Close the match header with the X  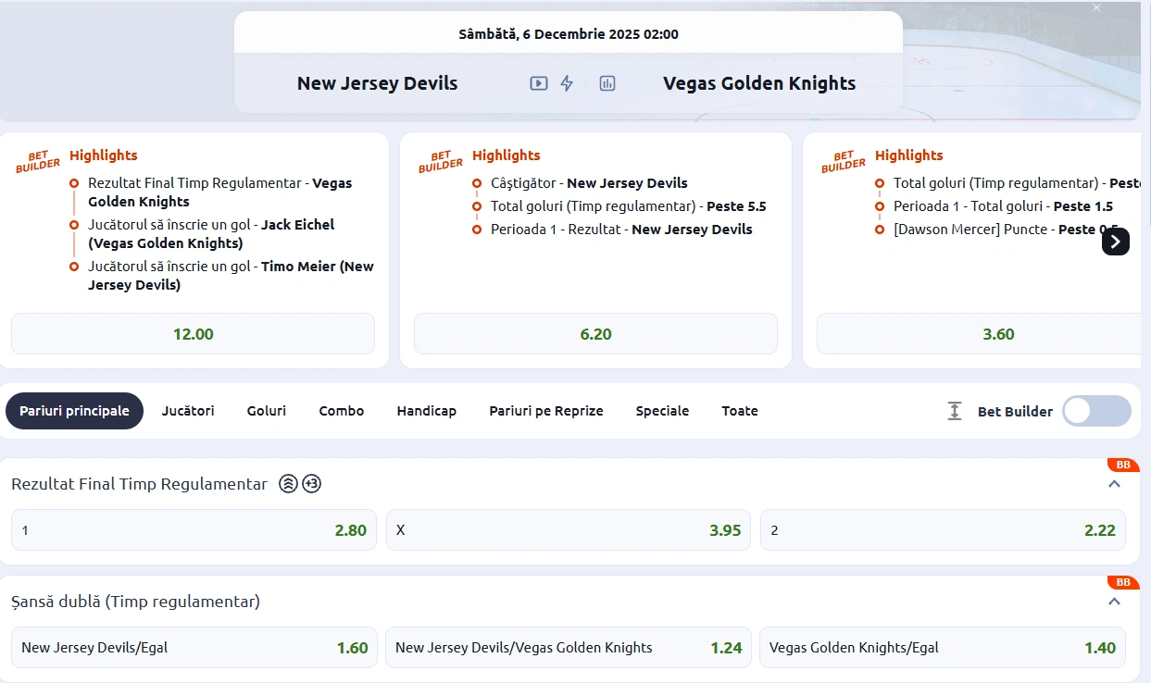1096,8
